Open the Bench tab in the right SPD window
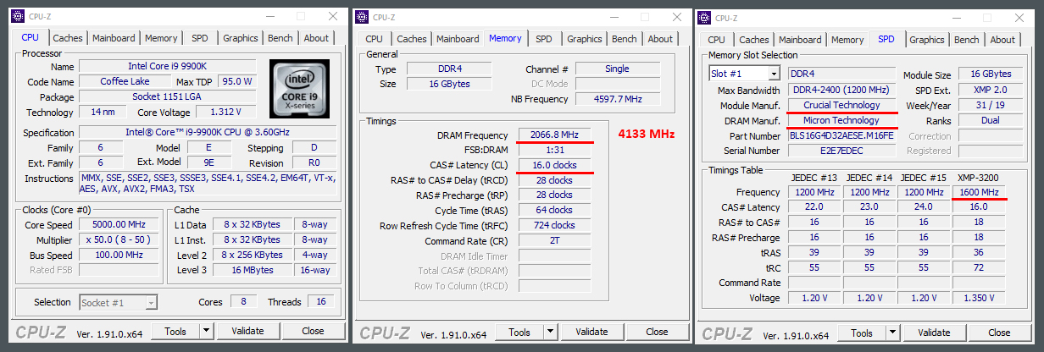The width and height of the screenshot is (1044, 352). (x=967, y=40)
